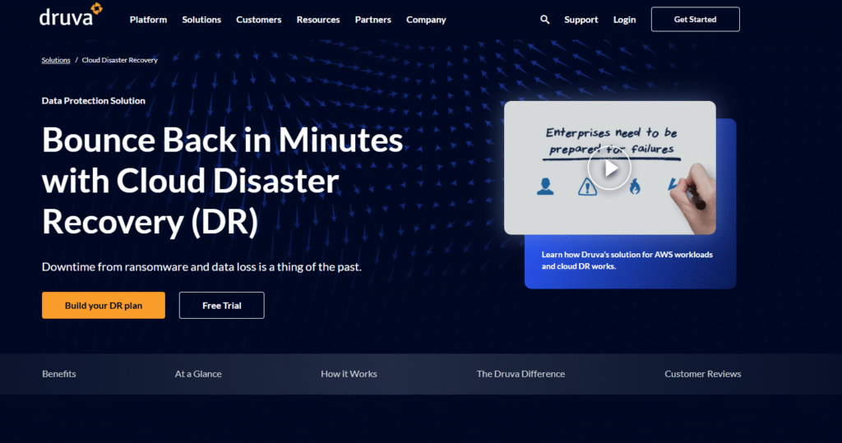View the Customer Reviews section tab
842x443 pixels.
point(702,374)
